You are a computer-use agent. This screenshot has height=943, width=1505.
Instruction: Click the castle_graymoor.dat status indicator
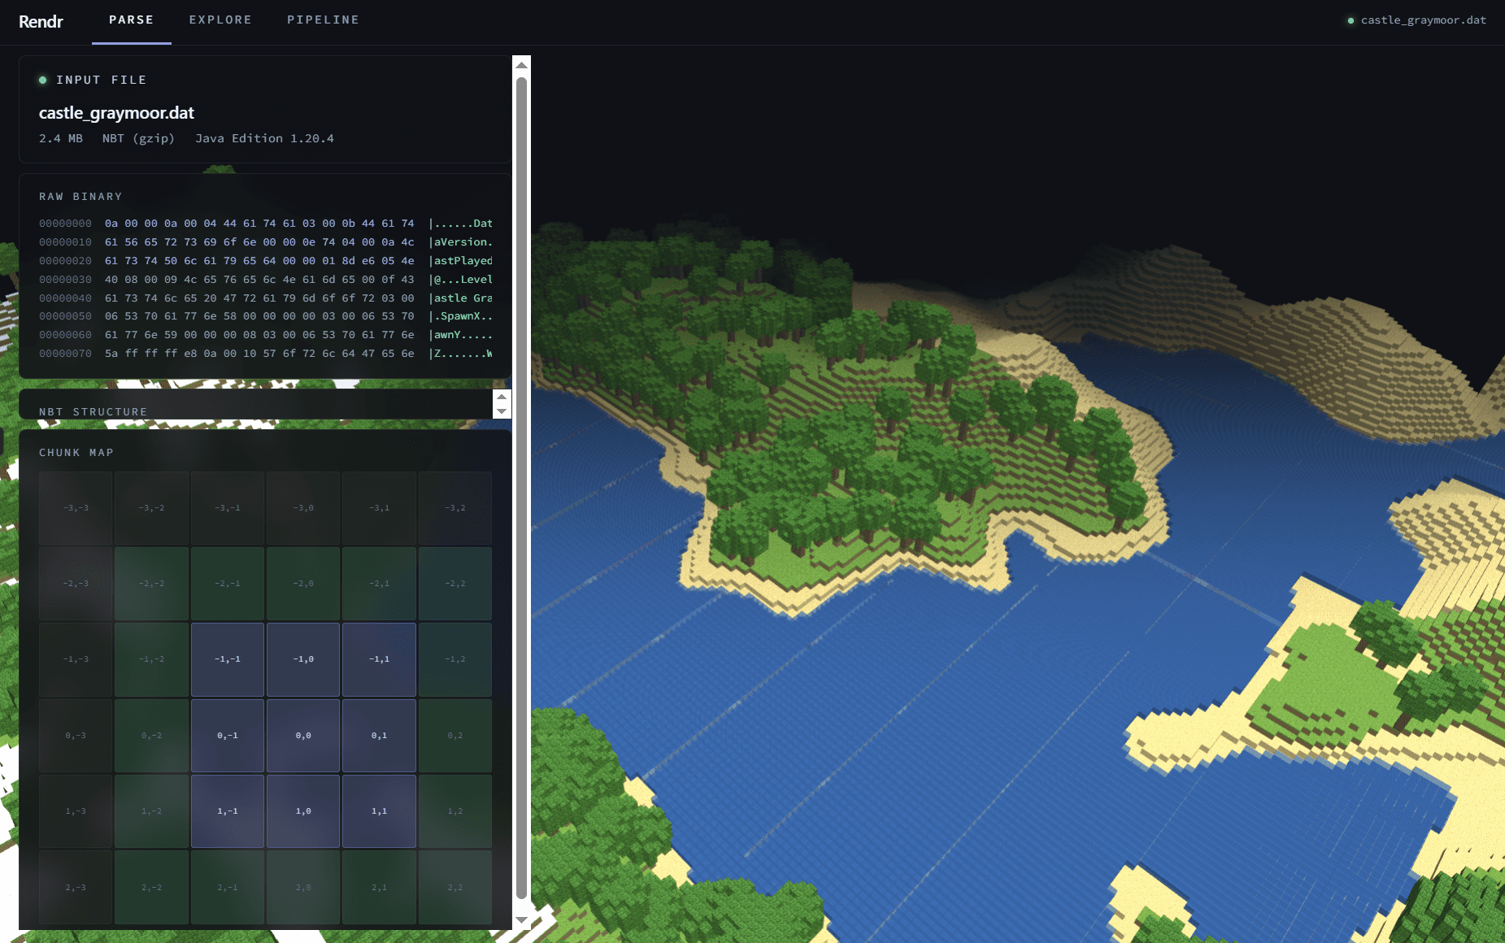tap(1416, 20)
